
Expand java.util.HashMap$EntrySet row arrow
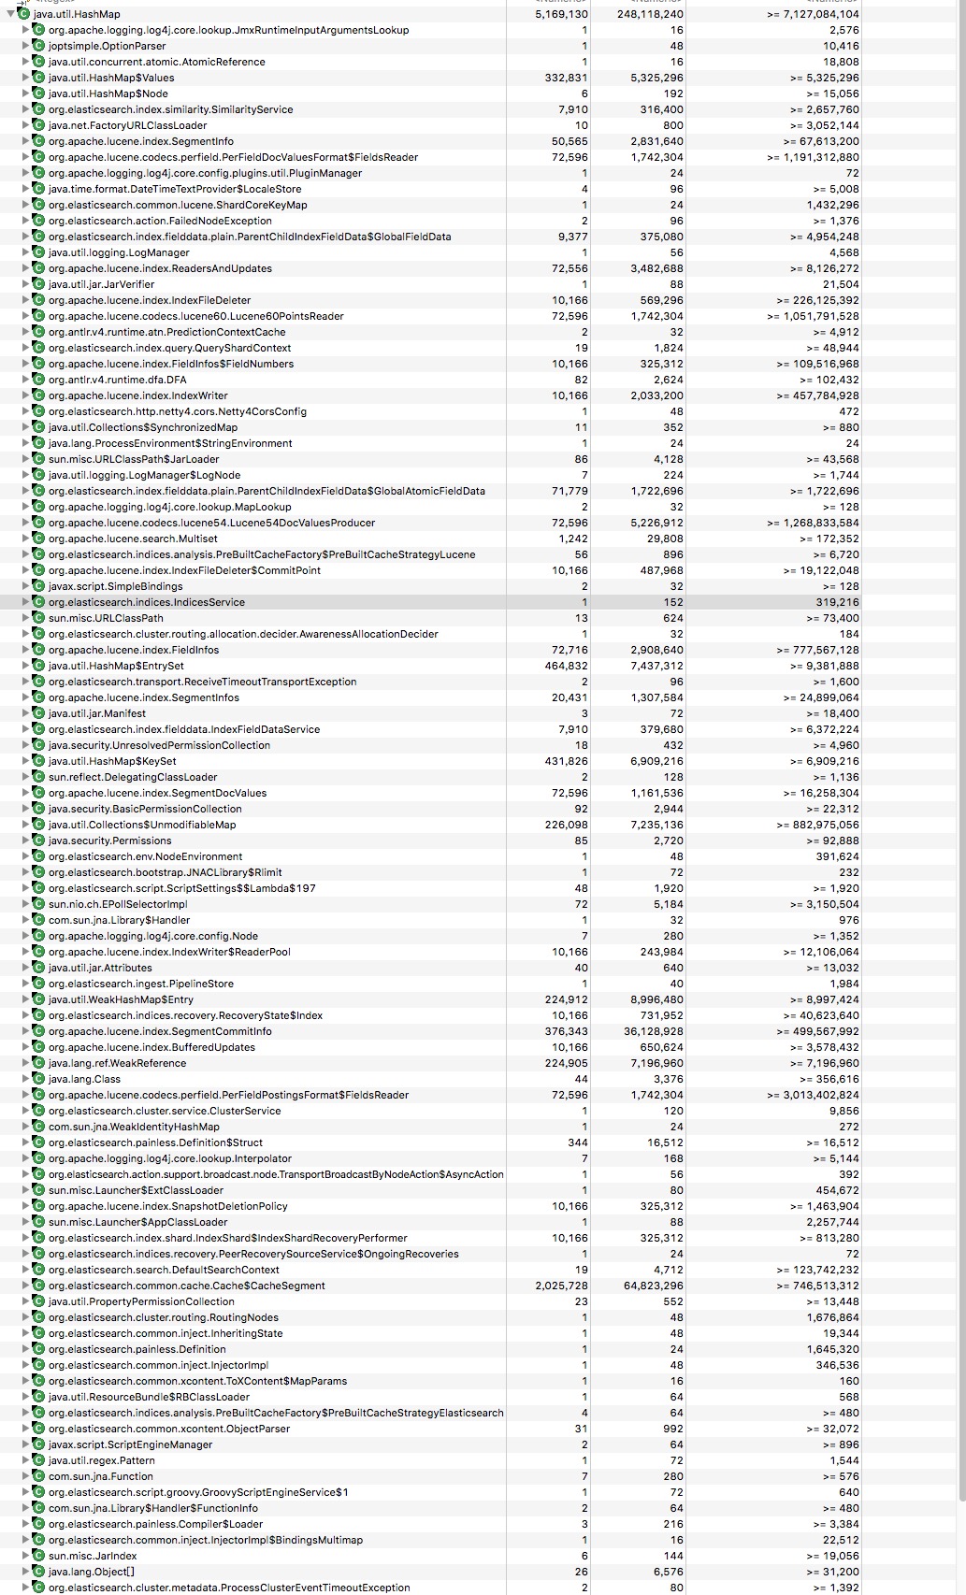pyautogui.click(x=25, y=666)
